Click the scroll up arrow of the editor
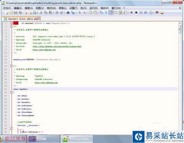184x143 pixels. pos(180,23)
